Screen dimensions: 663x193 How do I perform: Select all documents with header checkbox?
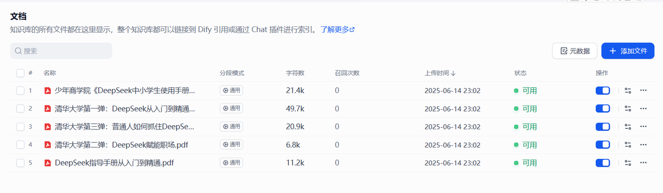pos(20,73)
